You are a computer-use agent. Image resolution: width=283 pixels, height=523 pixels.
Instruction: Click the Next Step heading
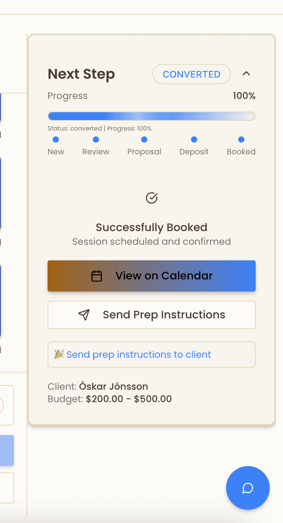[81, 74]
